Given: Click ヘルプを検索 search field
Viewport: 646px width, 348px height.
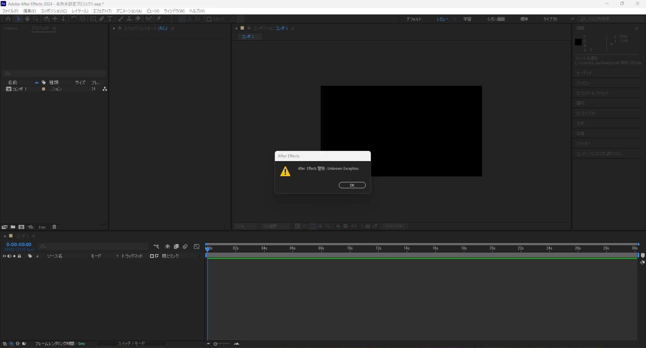Looking at the screenshot, I should pyautogui.click(x=612, y=19).
